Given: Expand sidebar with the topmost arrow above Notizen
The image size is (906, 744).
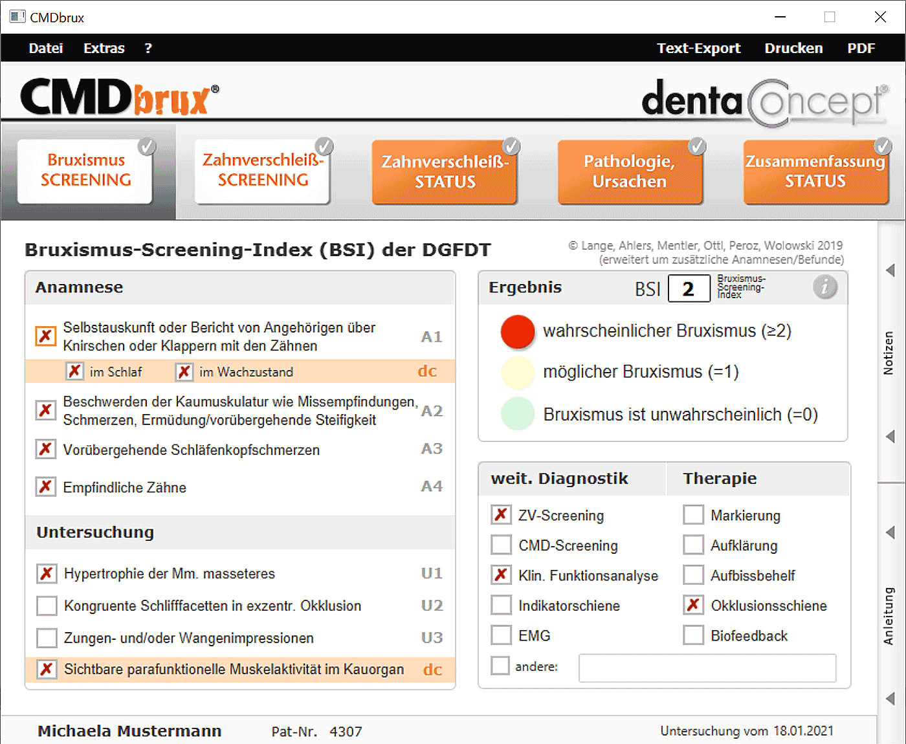Looking at the screenshot, I should coord(890,270).
